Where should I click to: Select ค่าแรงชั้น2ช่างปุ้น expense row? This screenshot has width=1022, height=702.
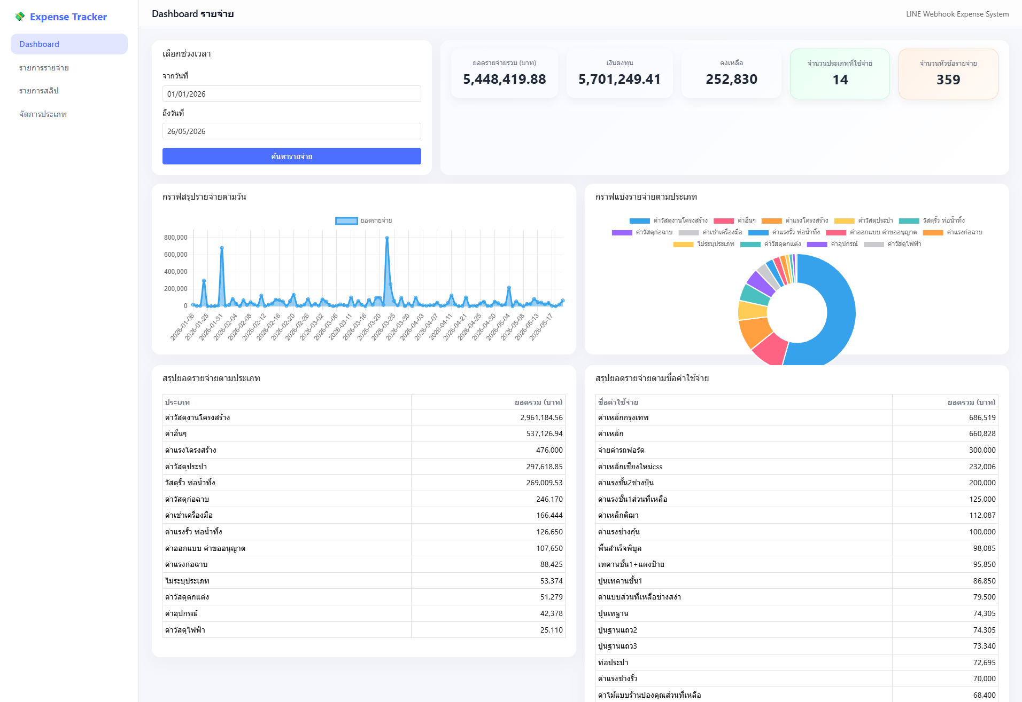(796, 483)
